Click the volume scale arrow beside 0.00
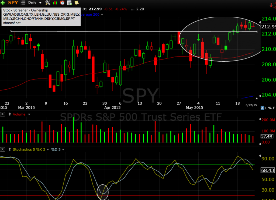This screenshot has width=276, height=200. coord(260,144)
